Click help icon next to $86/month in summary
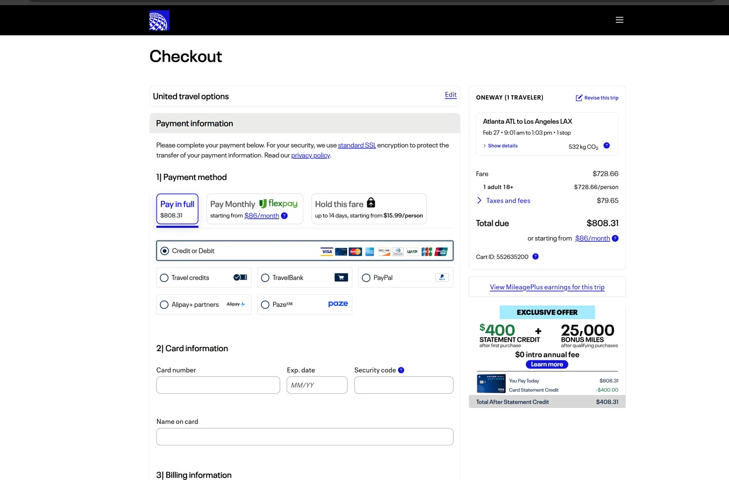729x480 pixels. pyautogui.click(x=615, y=238)
